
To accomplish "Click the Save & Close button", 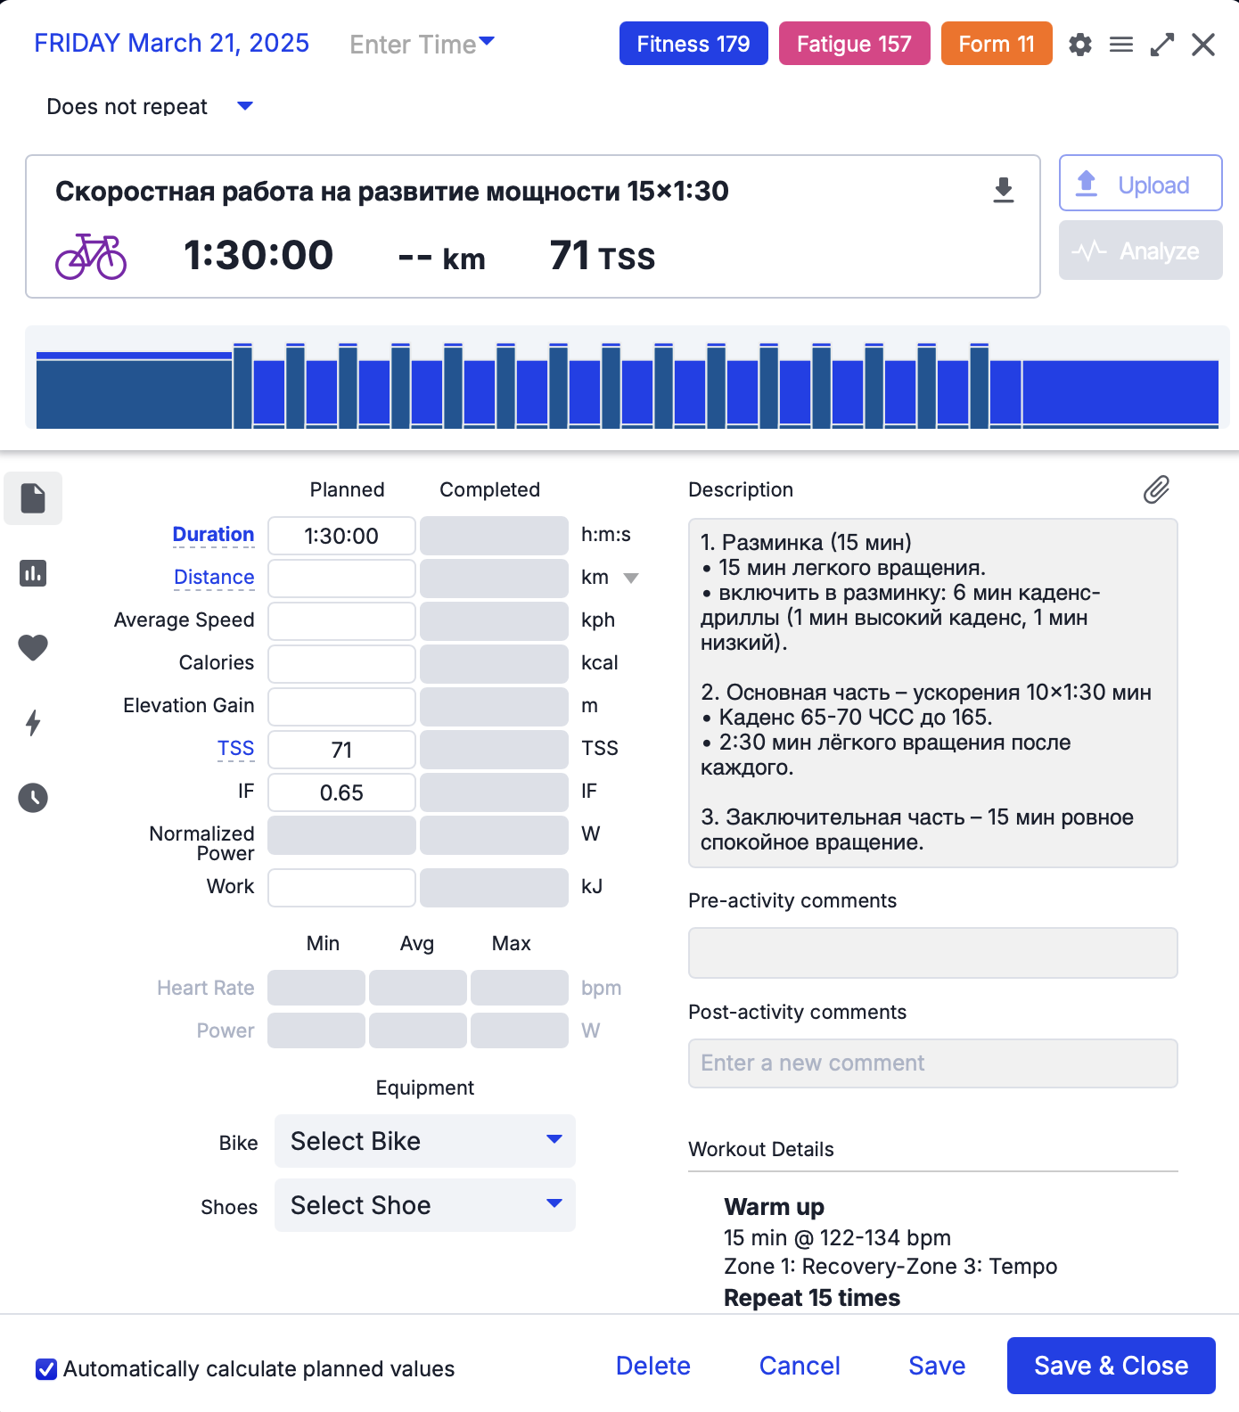I will [1111, 1366].
